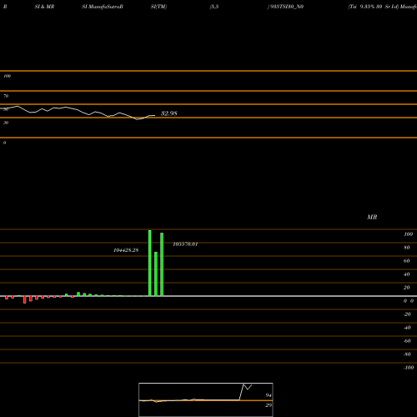Select the header text 'SI & MR'
417x417 pixels.
coord(44,7)
